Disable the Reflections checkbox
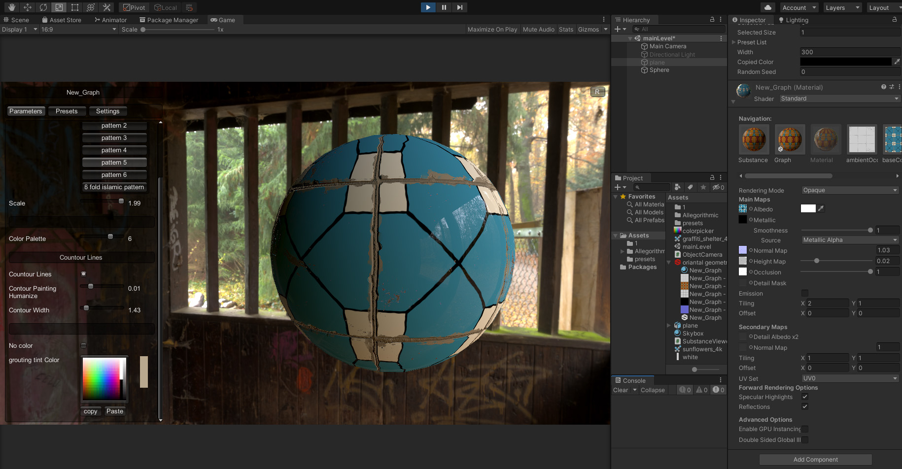This screenshot has width=902, height=469. (x=805, y=406)
